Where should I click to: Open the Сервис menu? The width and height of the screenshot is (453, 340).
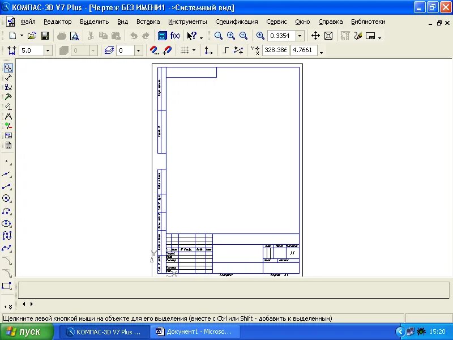point(276,22)
